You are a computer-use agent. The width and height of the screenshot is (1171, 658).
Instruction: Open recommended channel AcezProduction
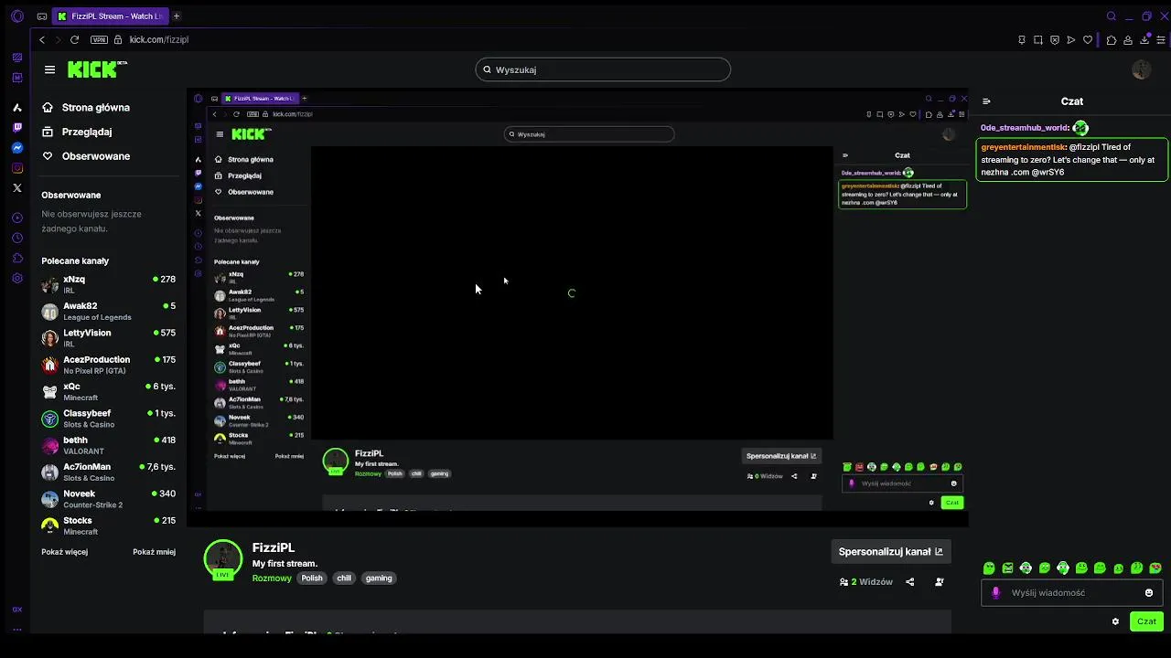point(108,365)
